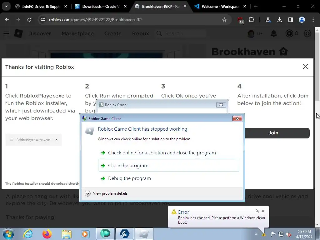The width and height of the screenshot is (320, 240).
Task: Open the extension with 16 badge
Action: click(241, 20)
